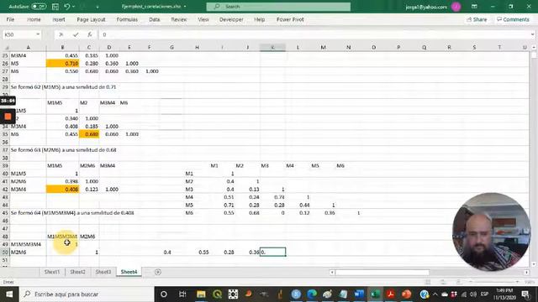Screen dimensions: 538x302
Task: Select column A header
Action: click(x=28, y=47)
